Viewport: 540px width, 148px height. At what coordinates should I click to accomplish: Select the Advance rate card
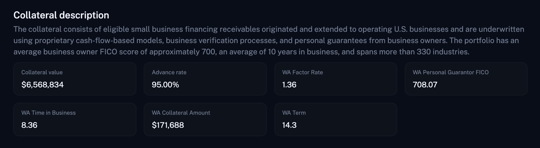click(205, 79)
